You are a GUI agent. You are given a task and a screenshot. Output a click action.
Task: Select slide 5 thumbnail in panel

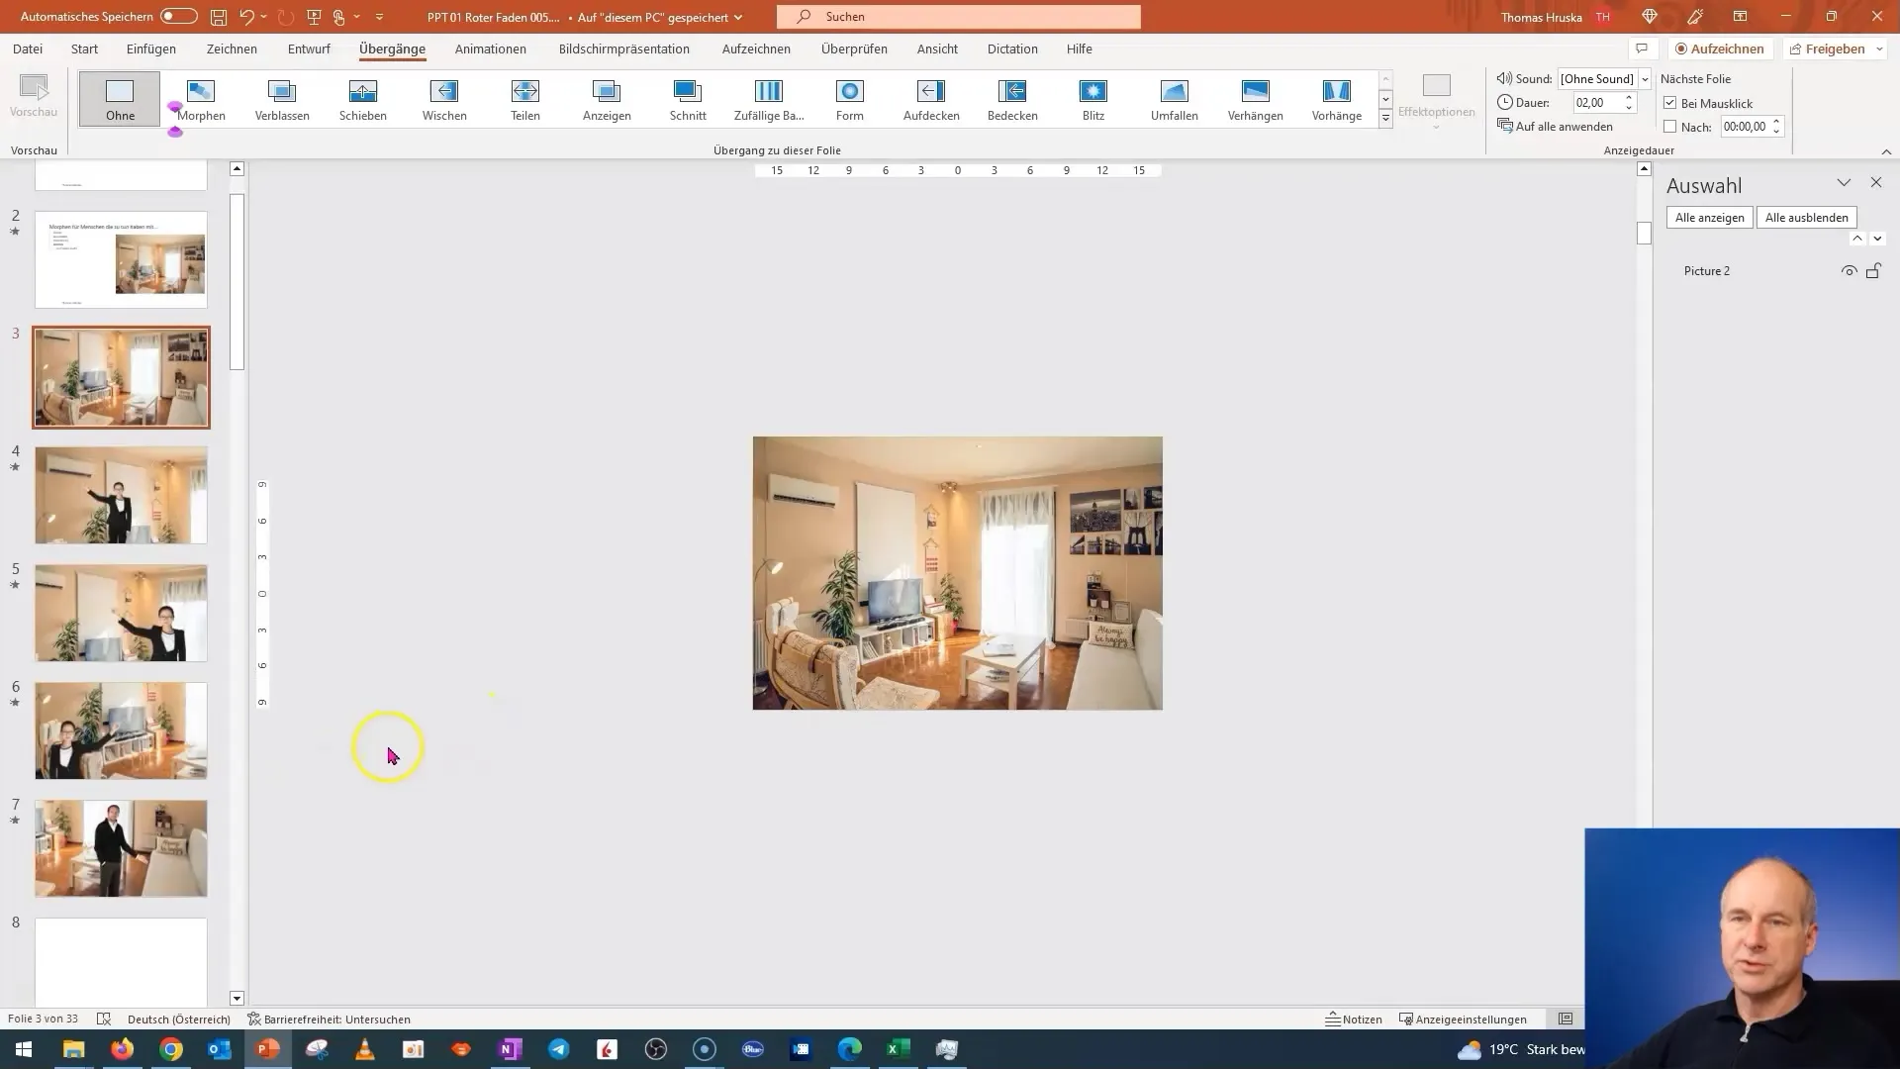120,611
